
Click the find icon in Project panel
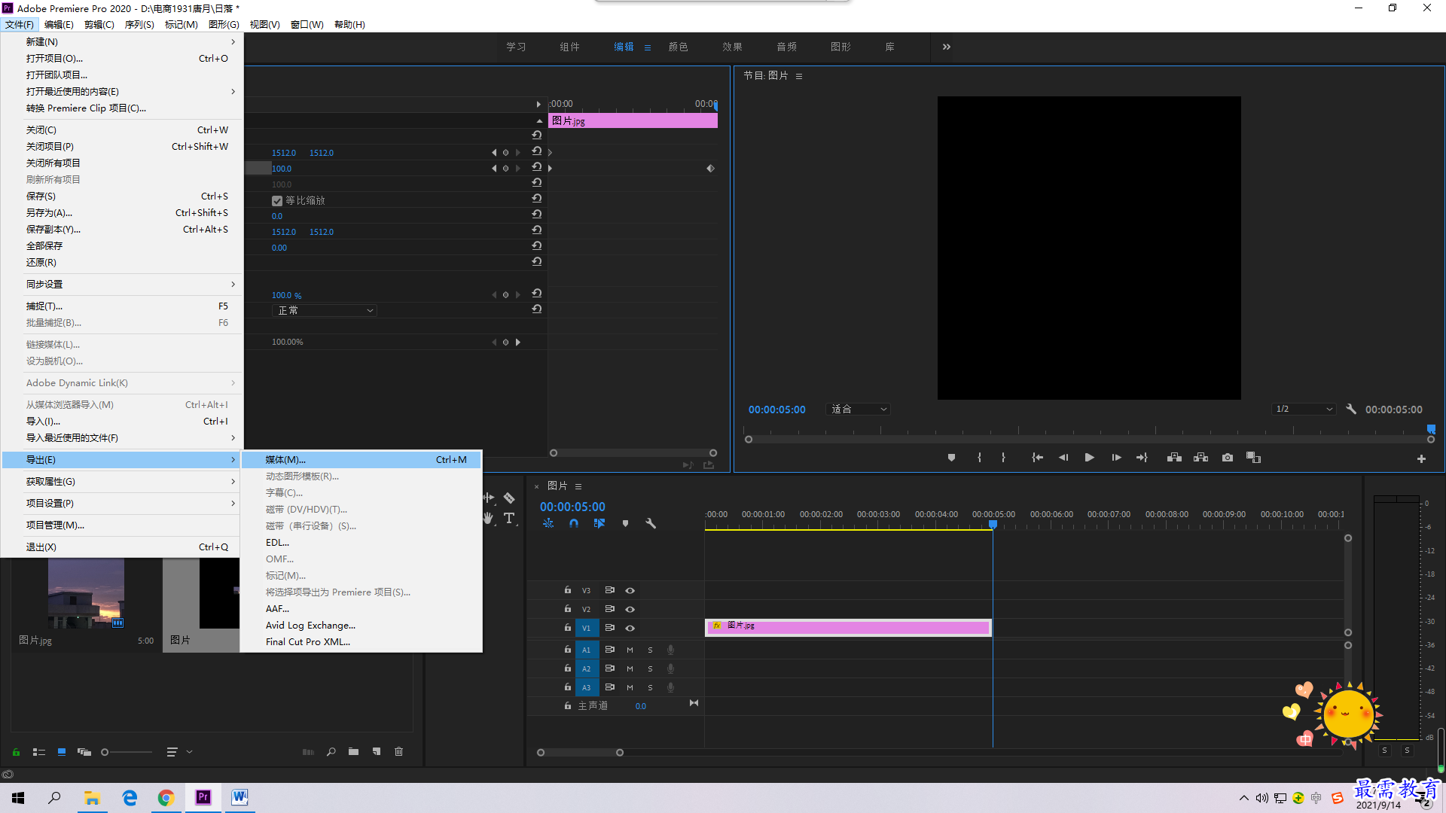click(x=331, y=751)
